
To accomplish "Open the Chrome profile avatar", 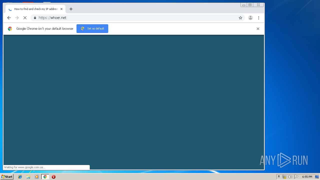I will 250,18.
